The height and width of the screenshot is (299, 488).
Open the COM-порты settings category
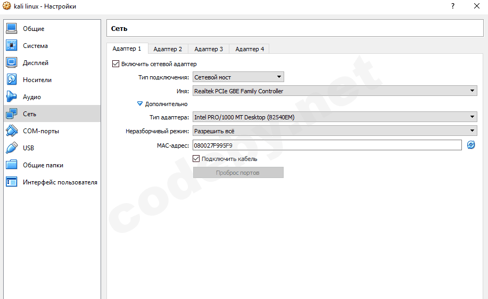(52, 131)
